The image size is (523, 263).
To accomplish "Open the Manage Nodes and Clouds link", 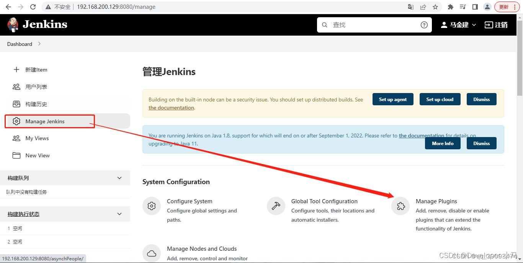I will (x=202, y=249).
